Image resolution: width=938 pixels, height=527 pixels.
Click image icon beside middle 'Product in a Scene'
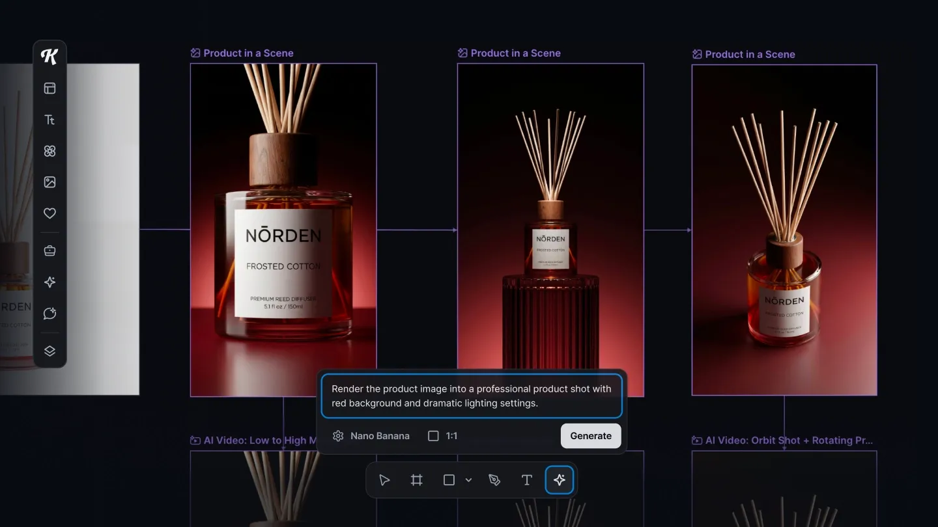tap(462, 53)
